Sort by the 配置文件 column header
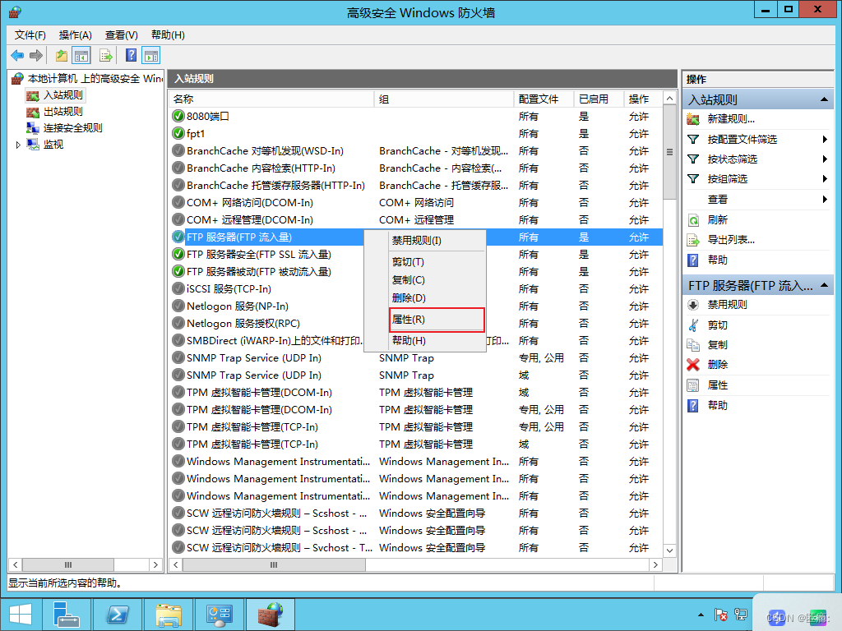This screenshot has width=842, height=631. pyautogui.click(x=544, y=99)
